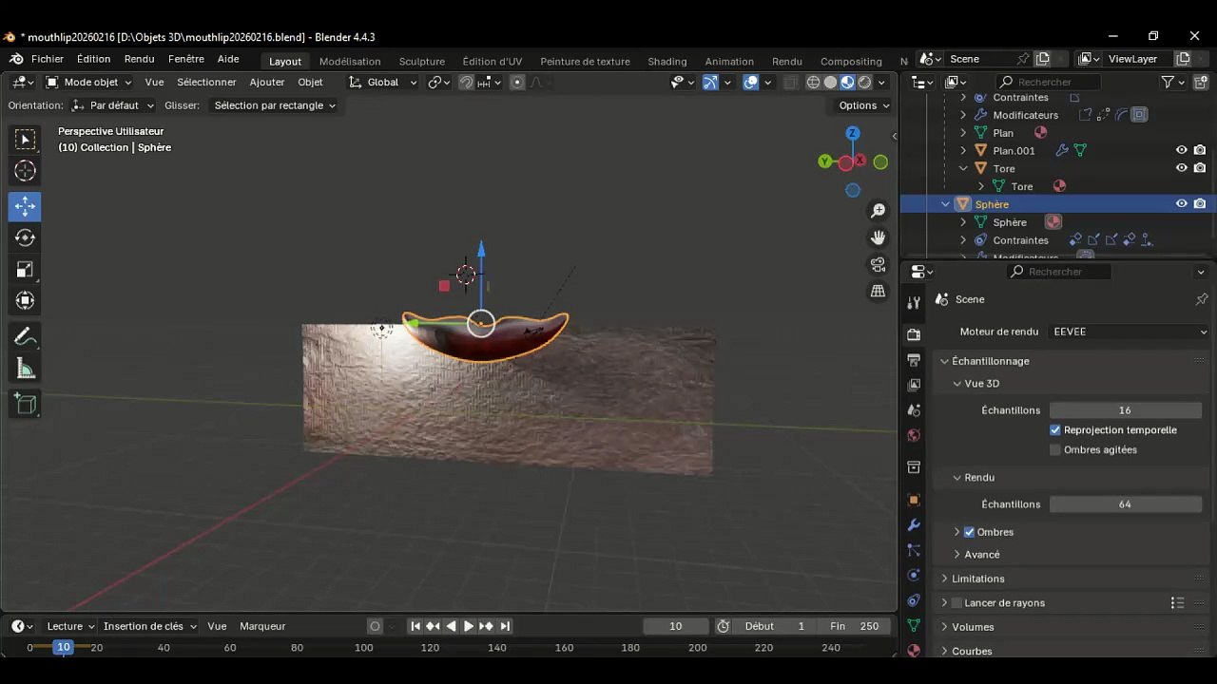The width and height of the screenshot is (1217, 684).
Task: Switch viewport to rendered shading
Action: [x=864, y=83]
